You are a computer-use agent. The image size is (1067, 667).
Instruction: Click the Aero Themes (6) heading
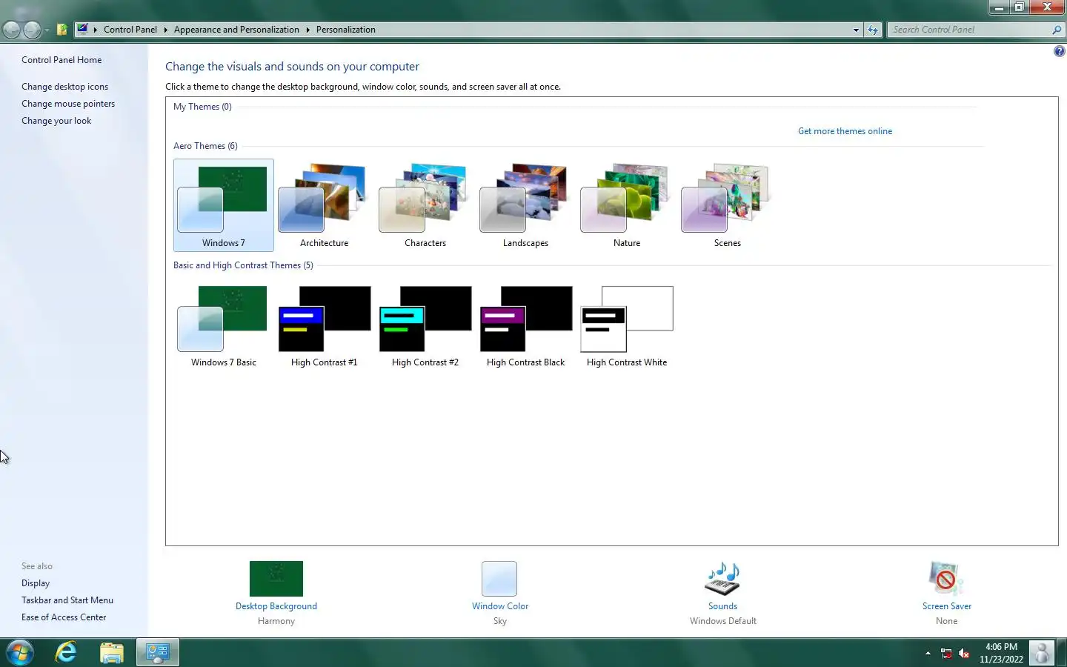(x=205, y=146)
